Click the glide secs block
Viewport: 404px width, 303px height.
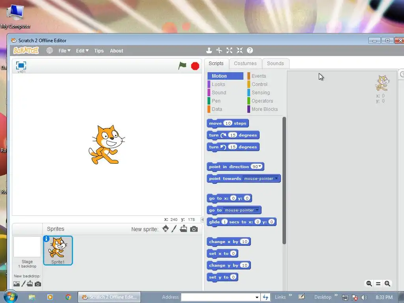click(x=241, y=222)
